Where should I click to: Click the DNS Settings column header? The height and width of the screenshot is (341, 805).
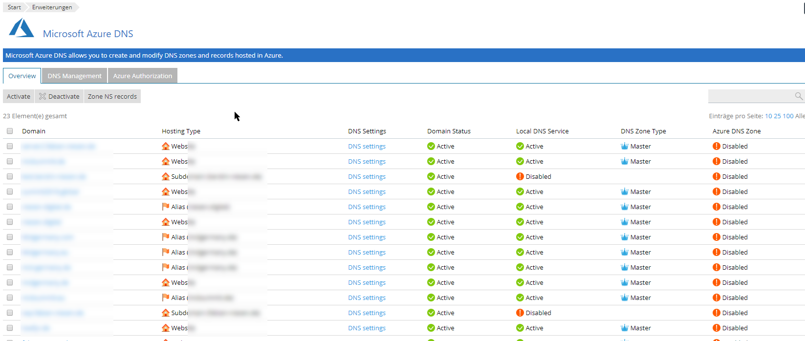coord(367,131)
